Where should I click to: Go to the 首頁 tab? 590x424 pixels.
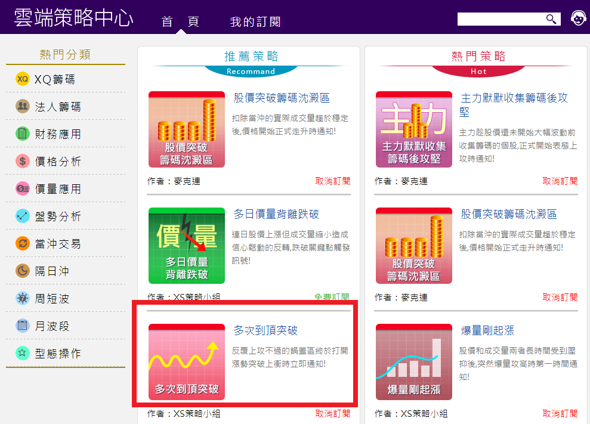(180, 22)
